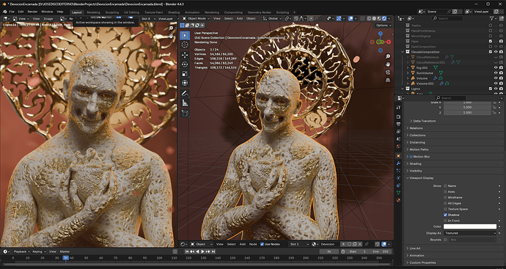This screenshot has height=269, width=506.
Task: Click the Z axis on navigation gizmo
Action: 381,33
